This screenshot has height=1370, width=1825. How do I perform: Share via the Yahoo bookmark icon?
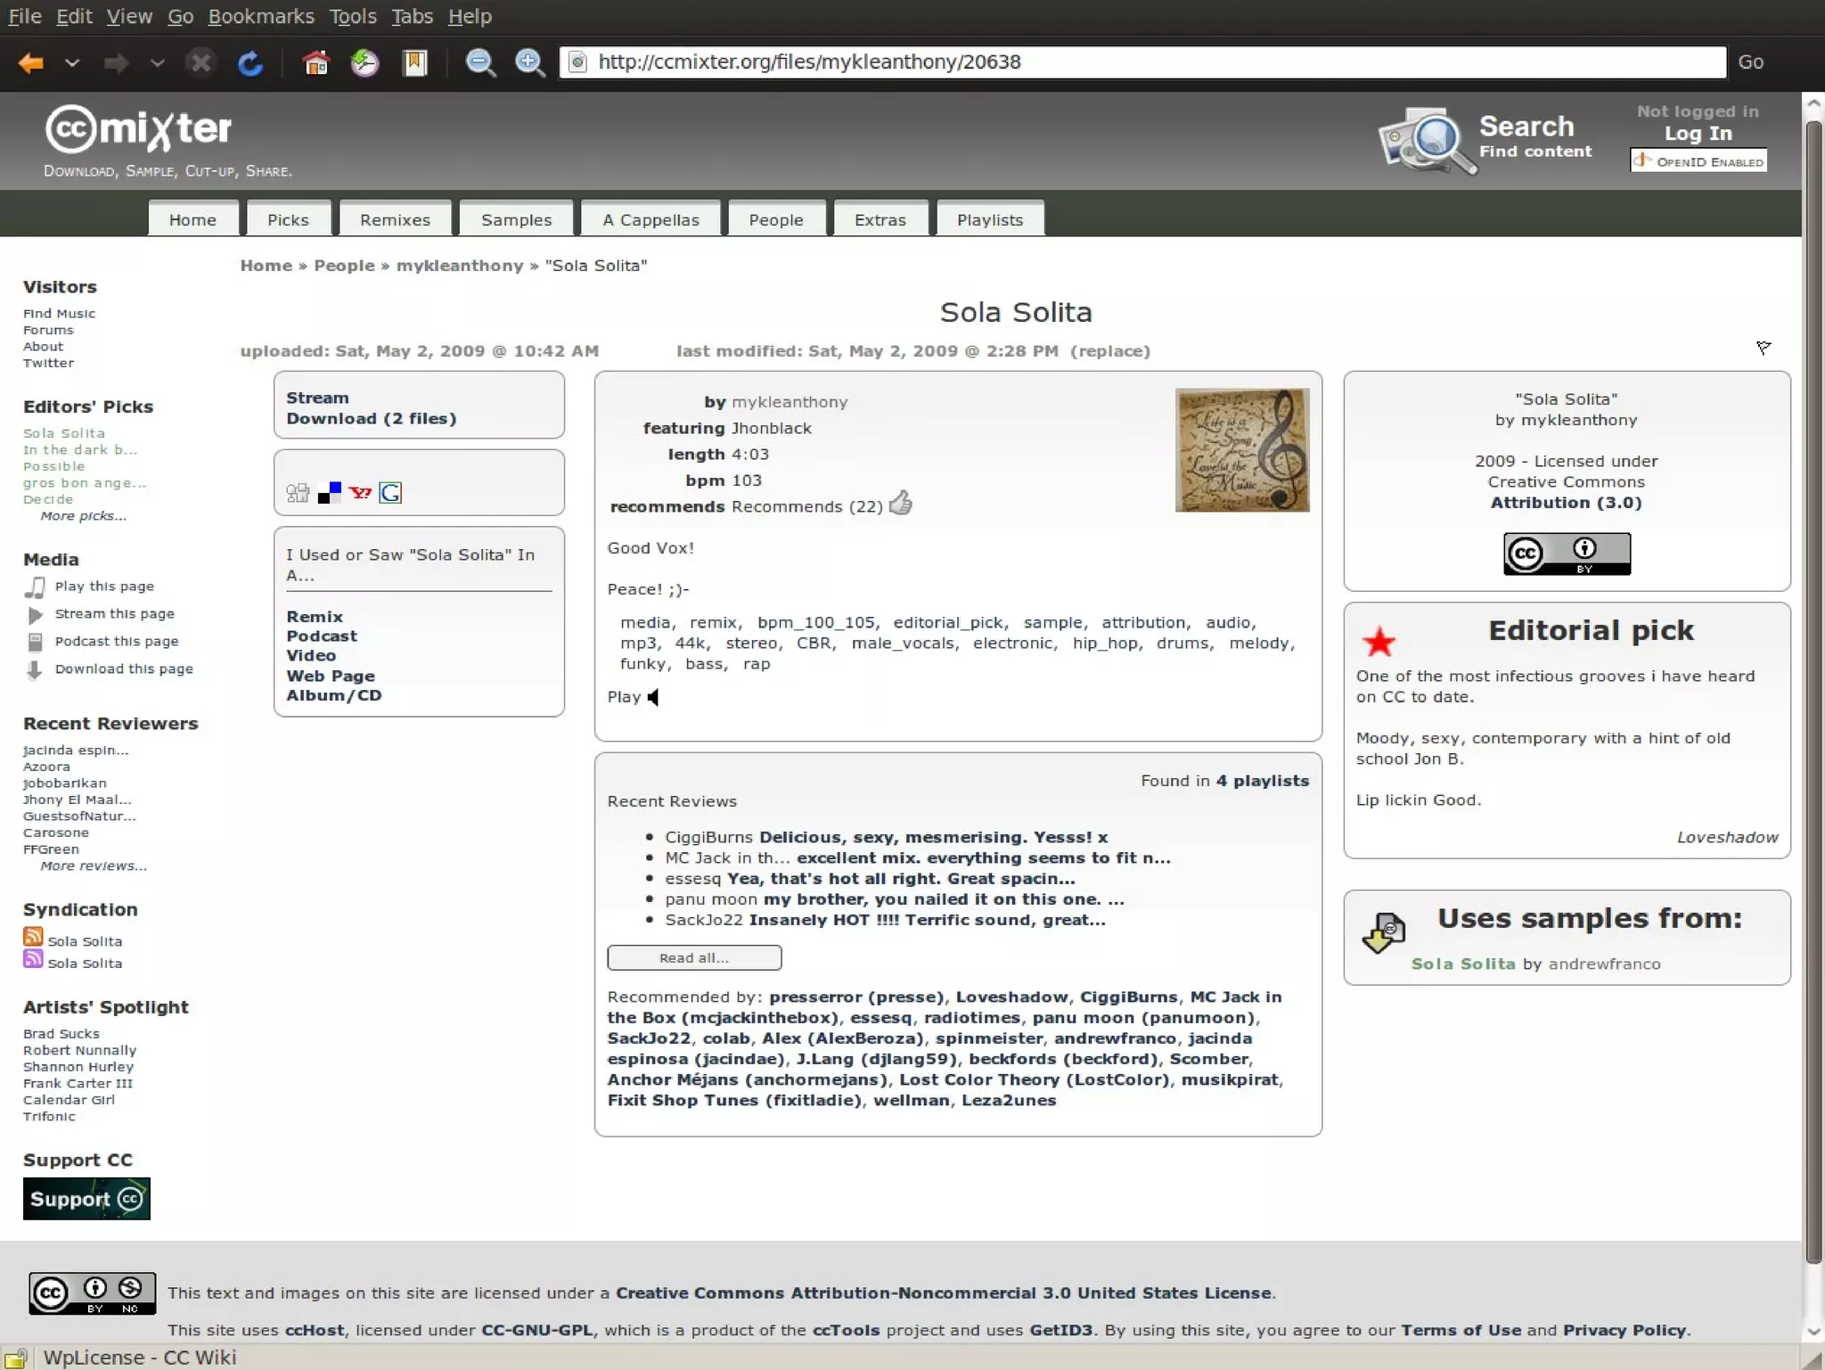pos(360,493)
